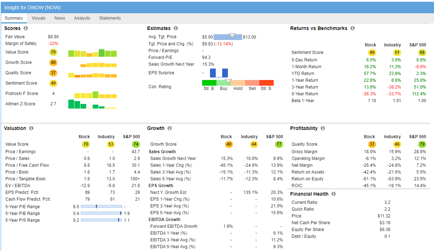Click the light green Buy rating segment
434x251 pixels.
224,83
